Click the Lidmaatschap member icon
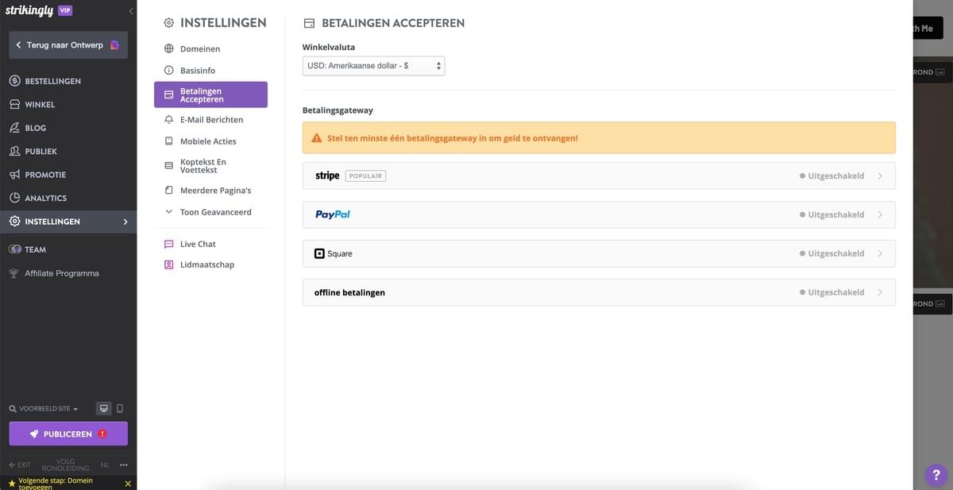 tap(168, 264)
